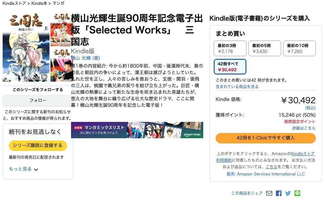Viewport: 325px width, 200px height.
Task: Select the 最初の3冊 bundle option
Action: [x=230, y=48]
